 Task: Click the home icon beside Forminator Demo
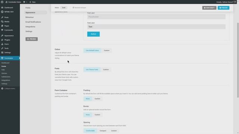[x=6, y=2]
